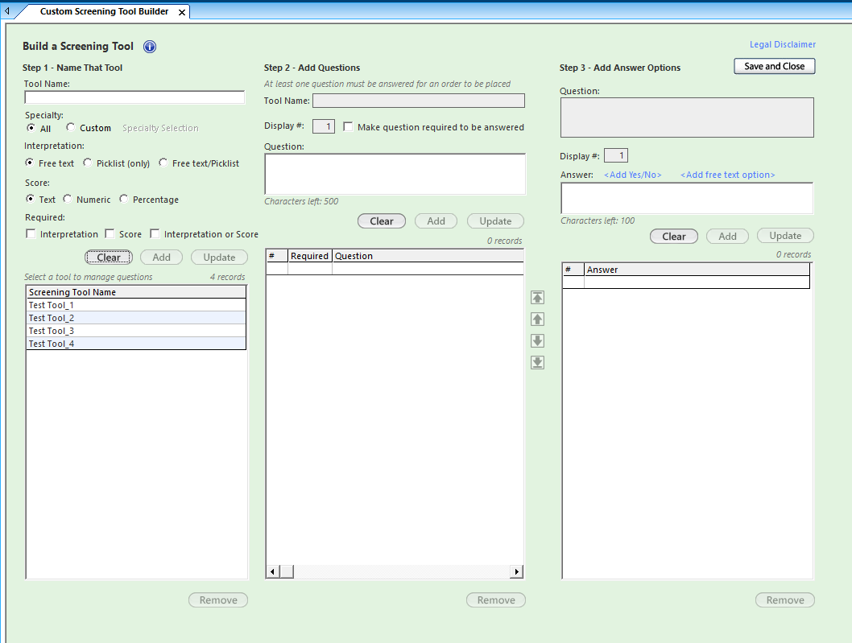Check the Score required checkbox
852x643 pixels.
(x=110, y=233)
